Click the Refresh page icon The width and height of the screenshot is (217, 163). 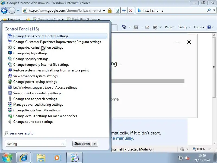[124, 11]
